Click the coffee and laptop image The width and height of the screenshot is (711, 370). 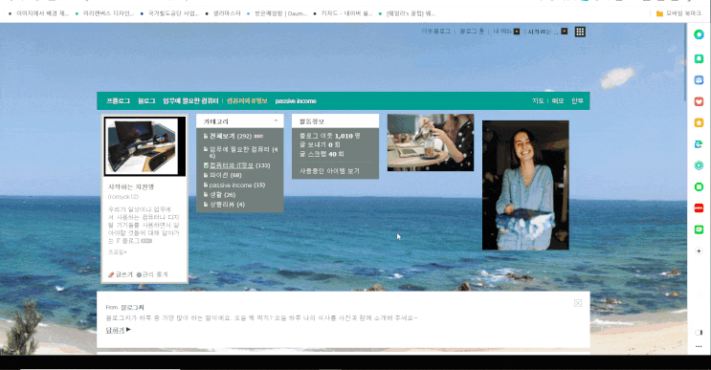point(431,142)
